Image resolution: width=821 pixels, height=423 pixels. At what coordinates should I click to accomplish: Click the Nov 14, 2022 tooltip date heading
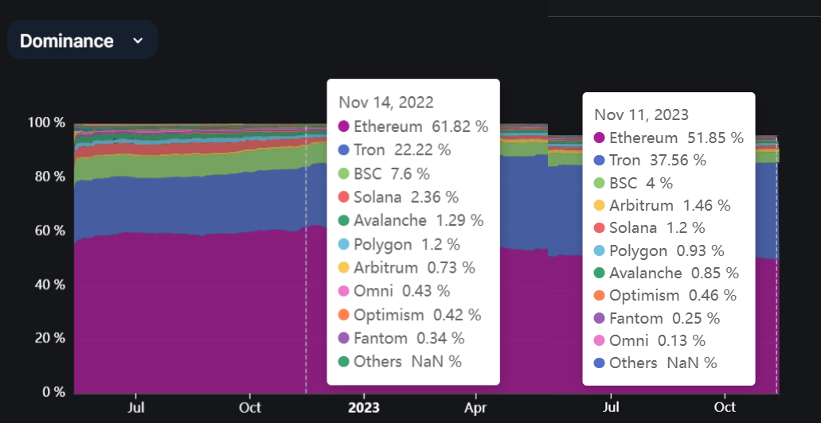pos(386,102)
